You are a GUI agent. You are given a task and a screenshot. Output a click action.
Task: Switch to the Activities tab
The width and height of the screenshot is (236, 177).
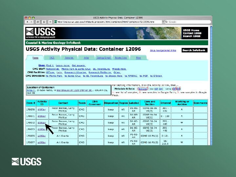coord(69,58)
